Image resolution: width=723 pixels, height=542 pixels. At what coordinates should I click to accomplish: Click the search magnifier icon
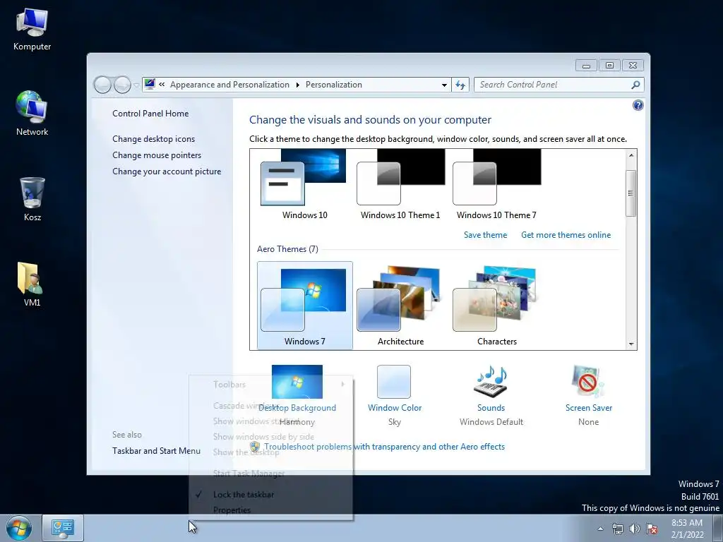pyautogui.click(x=635, y=85)
